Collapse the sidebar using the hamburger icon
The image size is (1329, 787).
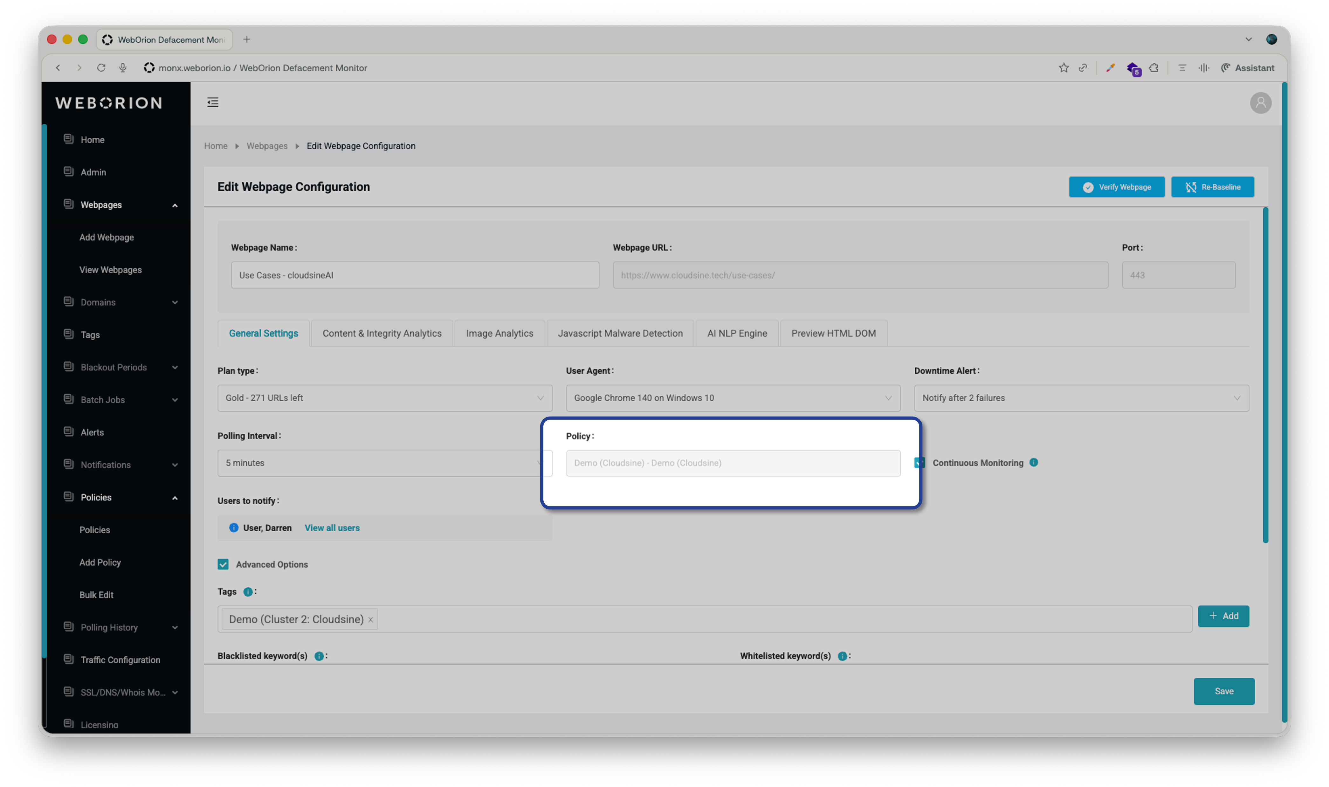pyautogui.click(x=213, y=102)
